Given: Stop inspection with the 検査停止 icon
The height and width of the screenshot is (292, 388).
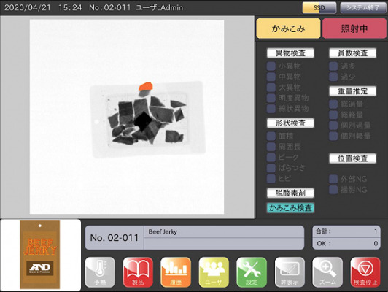Looking at the screenshot, I should pyautogui.click(x=365, y=272).
